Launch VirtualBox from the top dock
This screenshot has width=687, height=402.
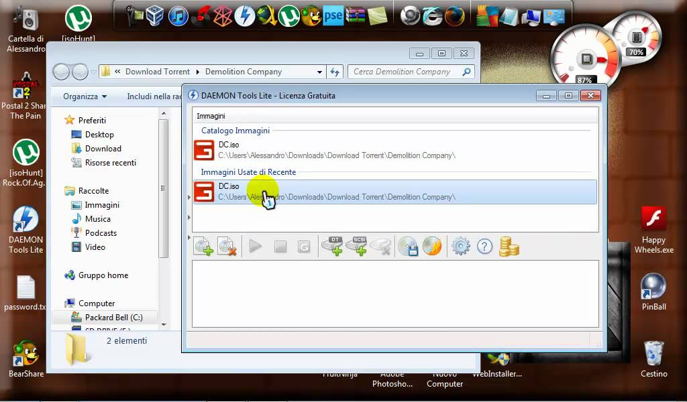[155, 17]
